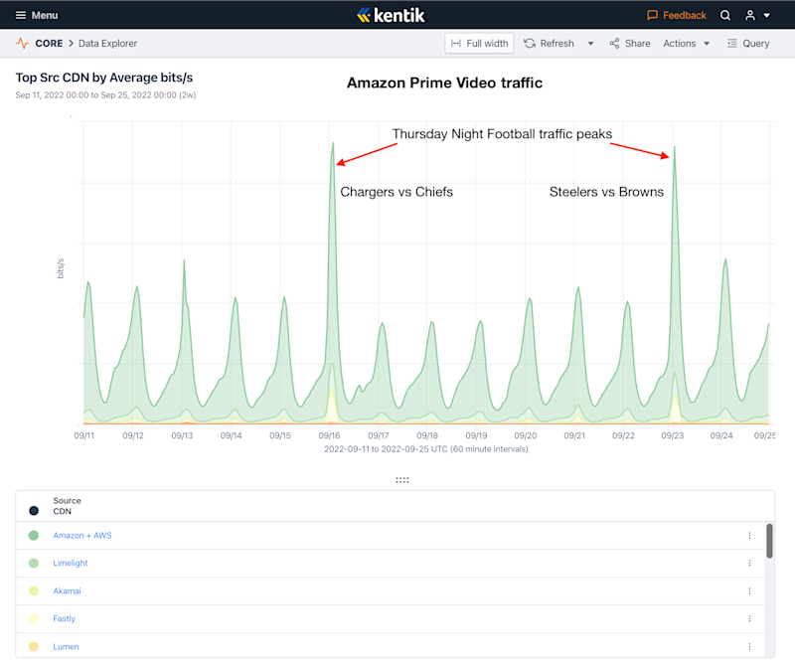795x667 pixels.
Task: Click the 09/16 x-axis date label
Action: 329,435
